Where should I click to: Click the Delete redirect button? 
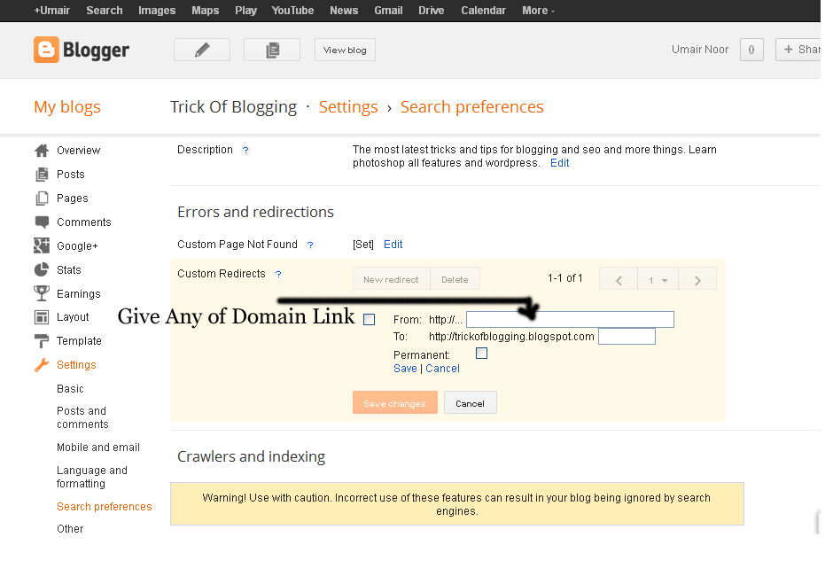coord(455,279)
